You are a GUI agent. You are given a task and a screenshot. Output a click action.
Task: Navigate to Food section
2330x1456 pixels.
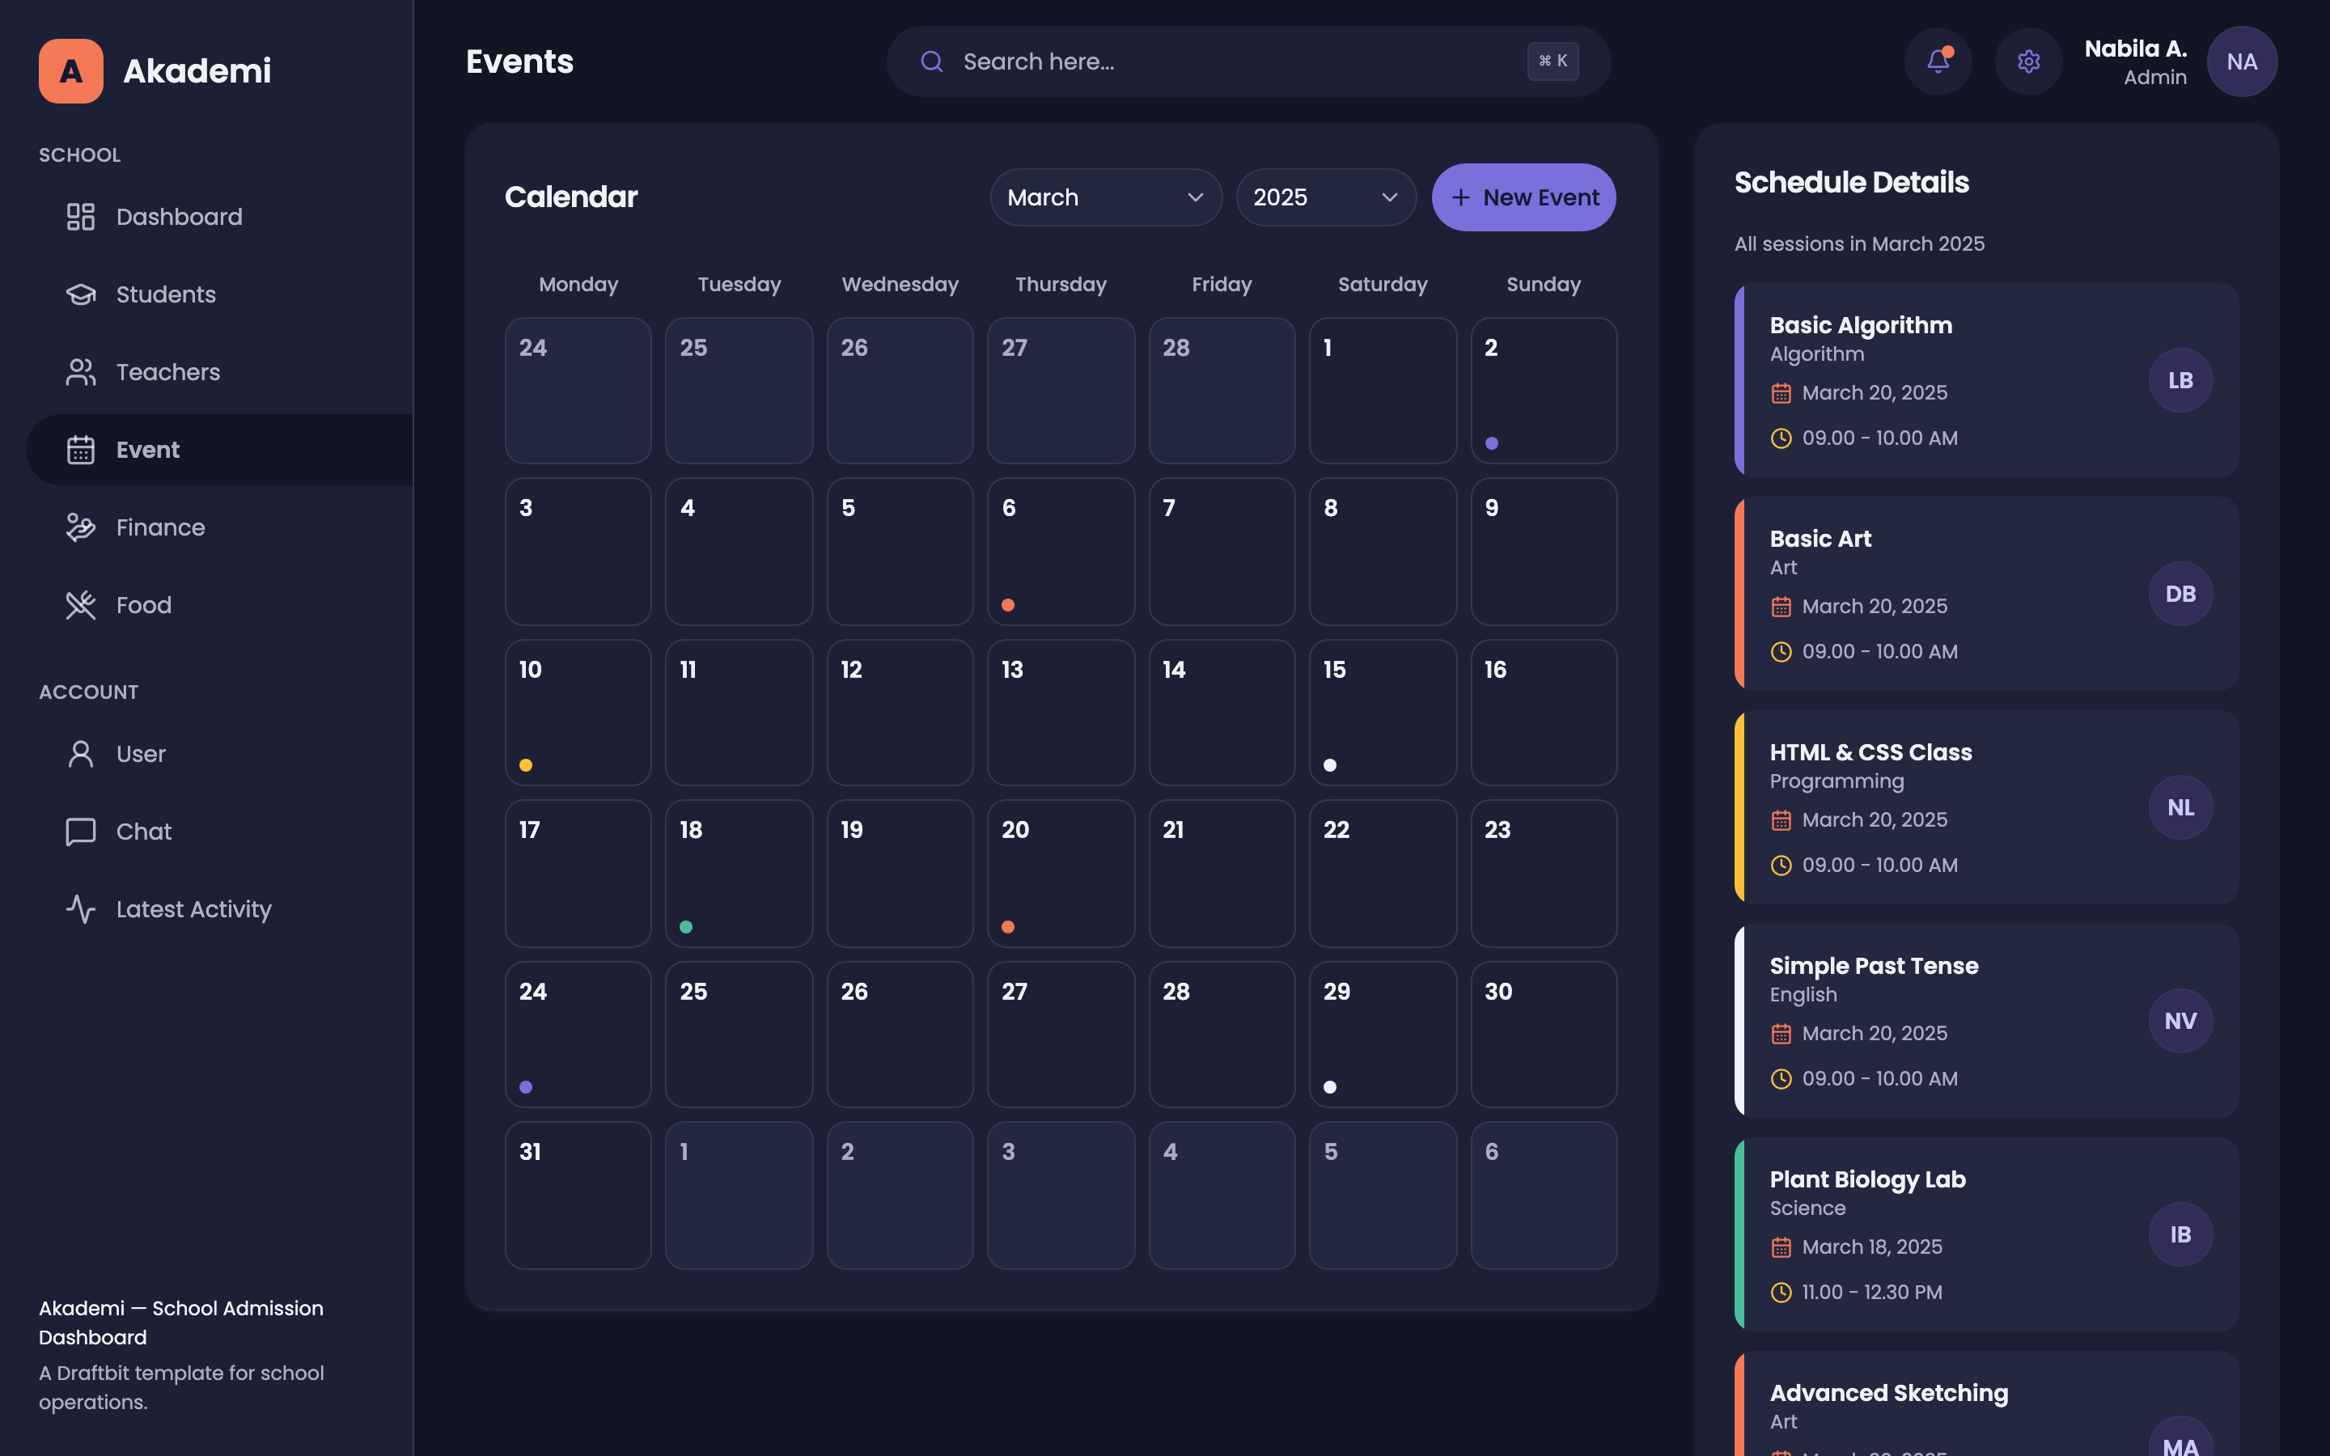(x=219, y=605)
